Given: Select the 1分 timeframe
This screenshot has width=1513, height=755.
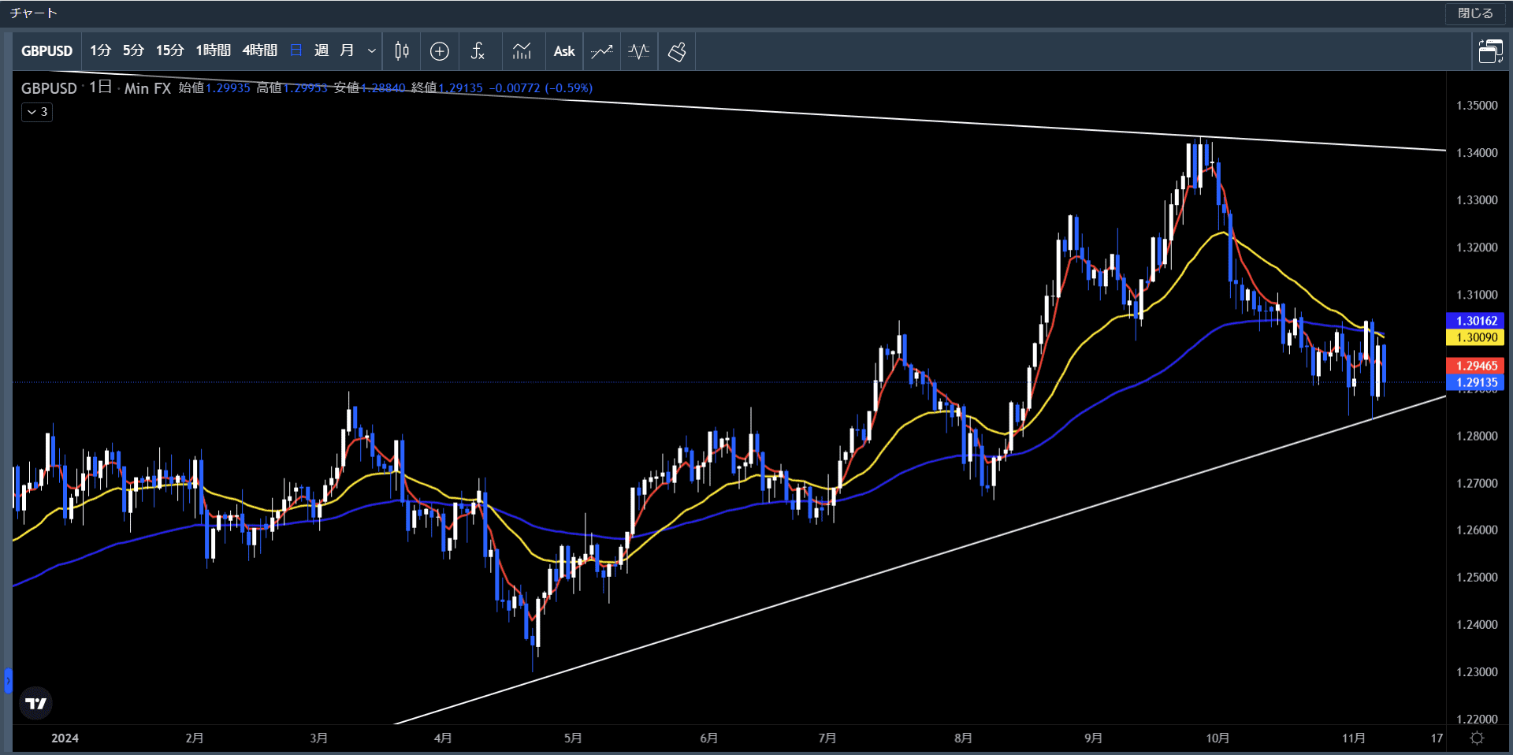Looking at the screenshot, I should coord(100,51).
